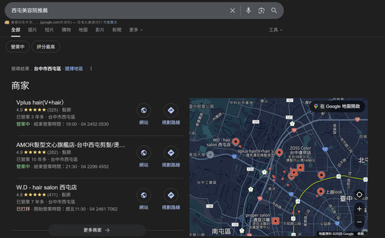This screenshot has width=385, height=238.
Task: Toggle the 營業中 filter chip
Action: click(17, 47)
